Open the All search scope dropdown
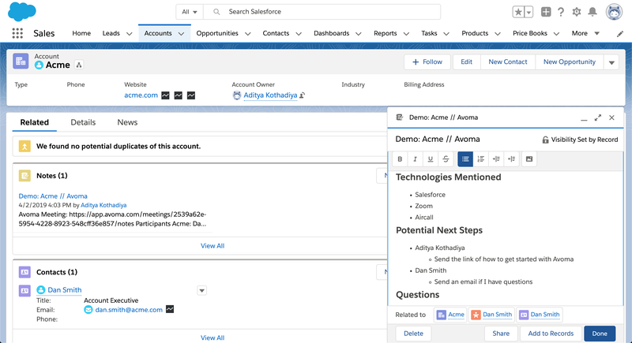The height and width of the screenshot is (343, 632). click(190, 12)
